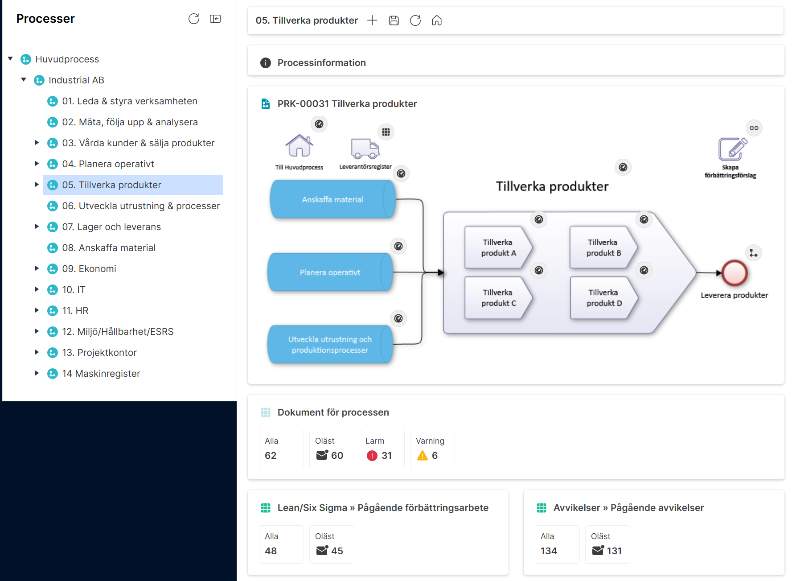Click the Tillverka produkt A process box
This screenshot has height=581, width=792.
tap(498, 247)
